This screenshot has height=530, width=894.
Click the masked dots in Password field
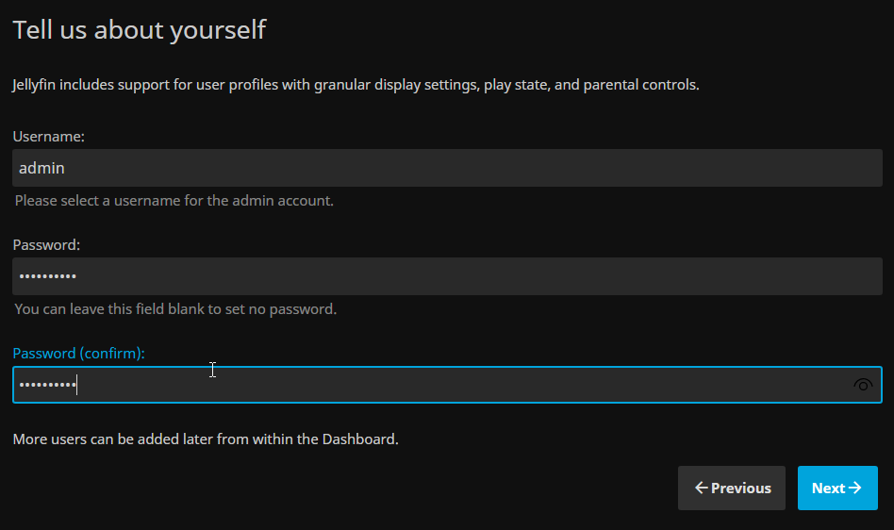(47, 276)
